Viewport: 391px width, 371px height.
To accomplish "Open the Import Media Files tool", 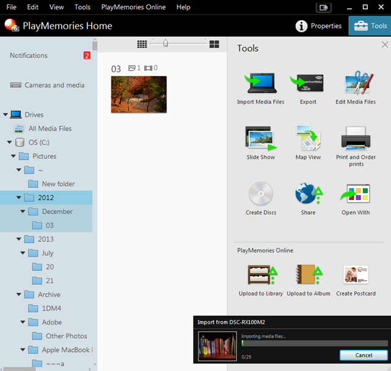I will point(261,88).
